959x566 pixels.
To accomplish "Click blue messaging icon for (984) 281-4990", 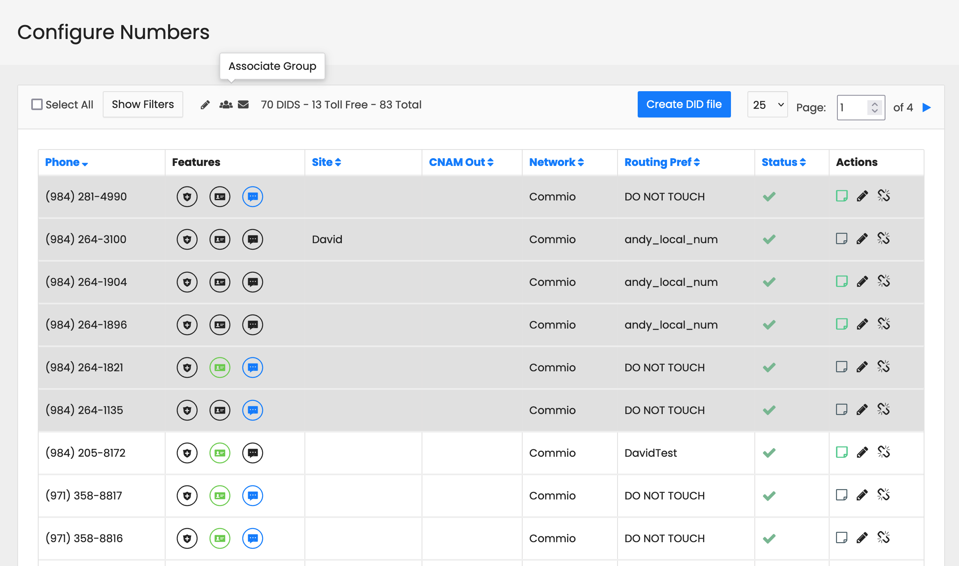I will [x=253, y=197].
